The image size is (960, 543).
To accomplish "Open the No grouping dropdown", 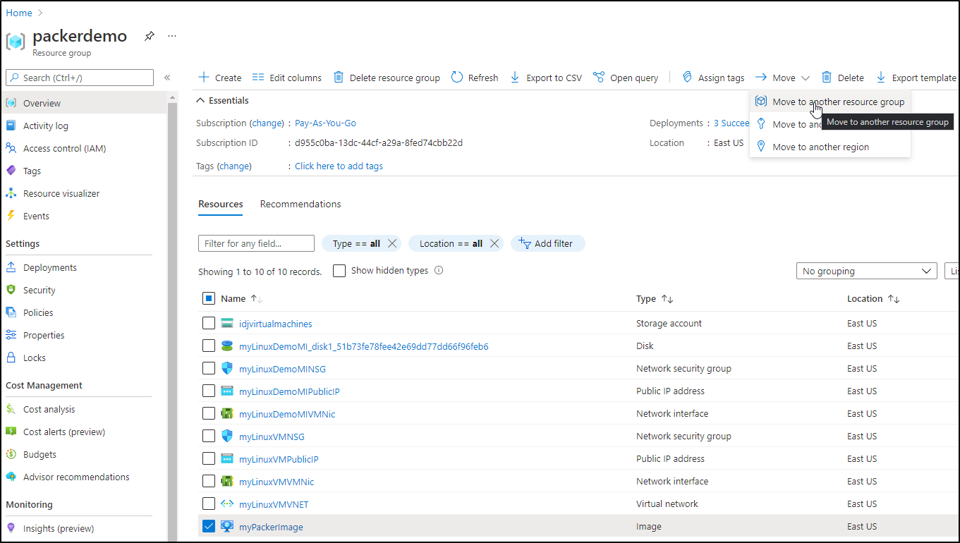I will pos(866,271).
